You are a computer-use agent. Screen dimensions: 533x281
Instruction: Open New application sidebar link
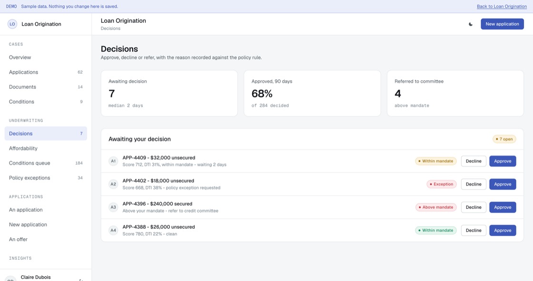coord(46,224)
